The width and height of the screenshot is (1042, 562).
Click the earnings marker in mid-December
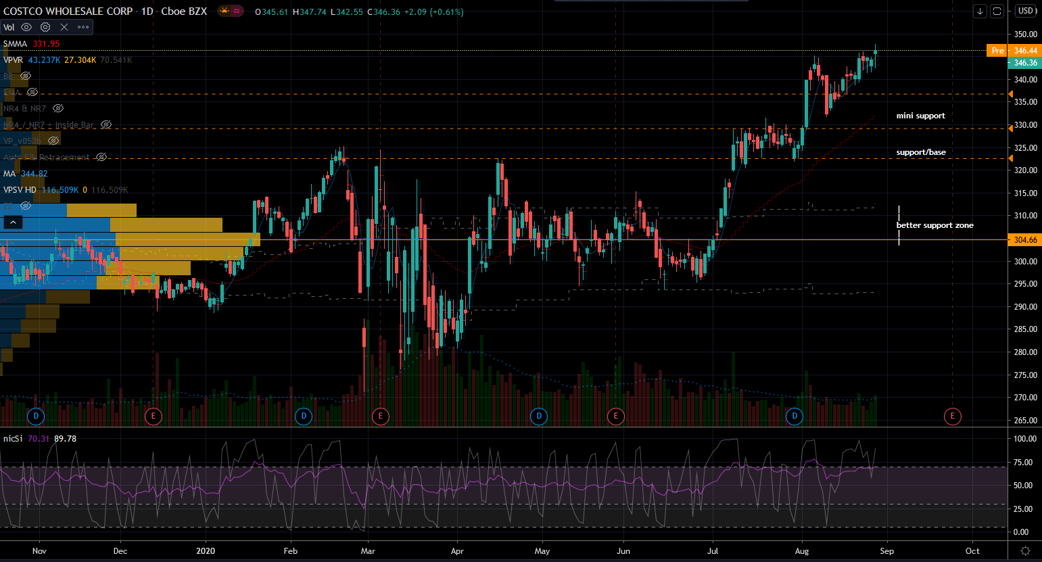click(x=153, y=416)
